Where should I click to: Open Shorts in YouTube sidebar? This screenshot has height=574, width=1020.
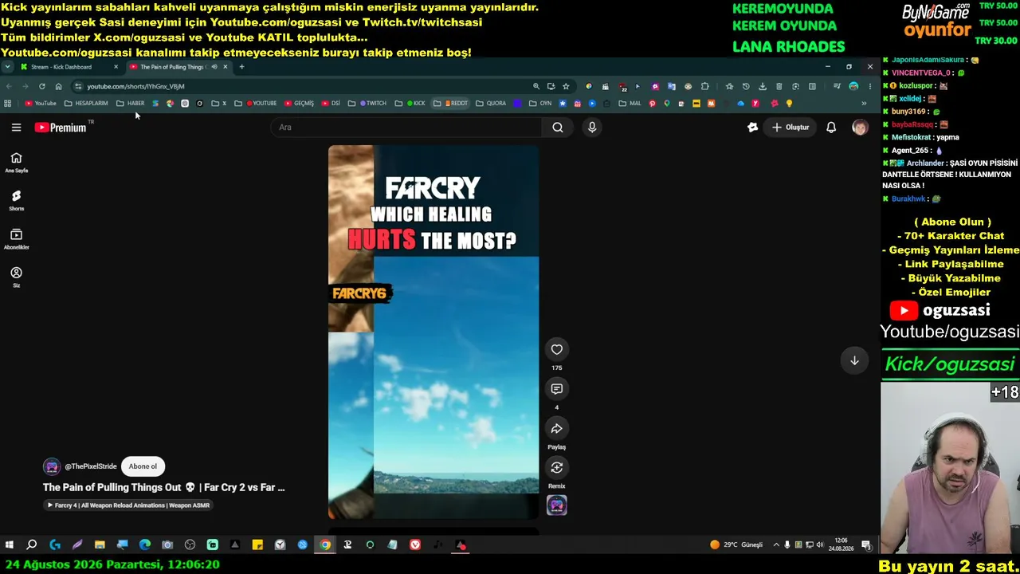[16, 200]
